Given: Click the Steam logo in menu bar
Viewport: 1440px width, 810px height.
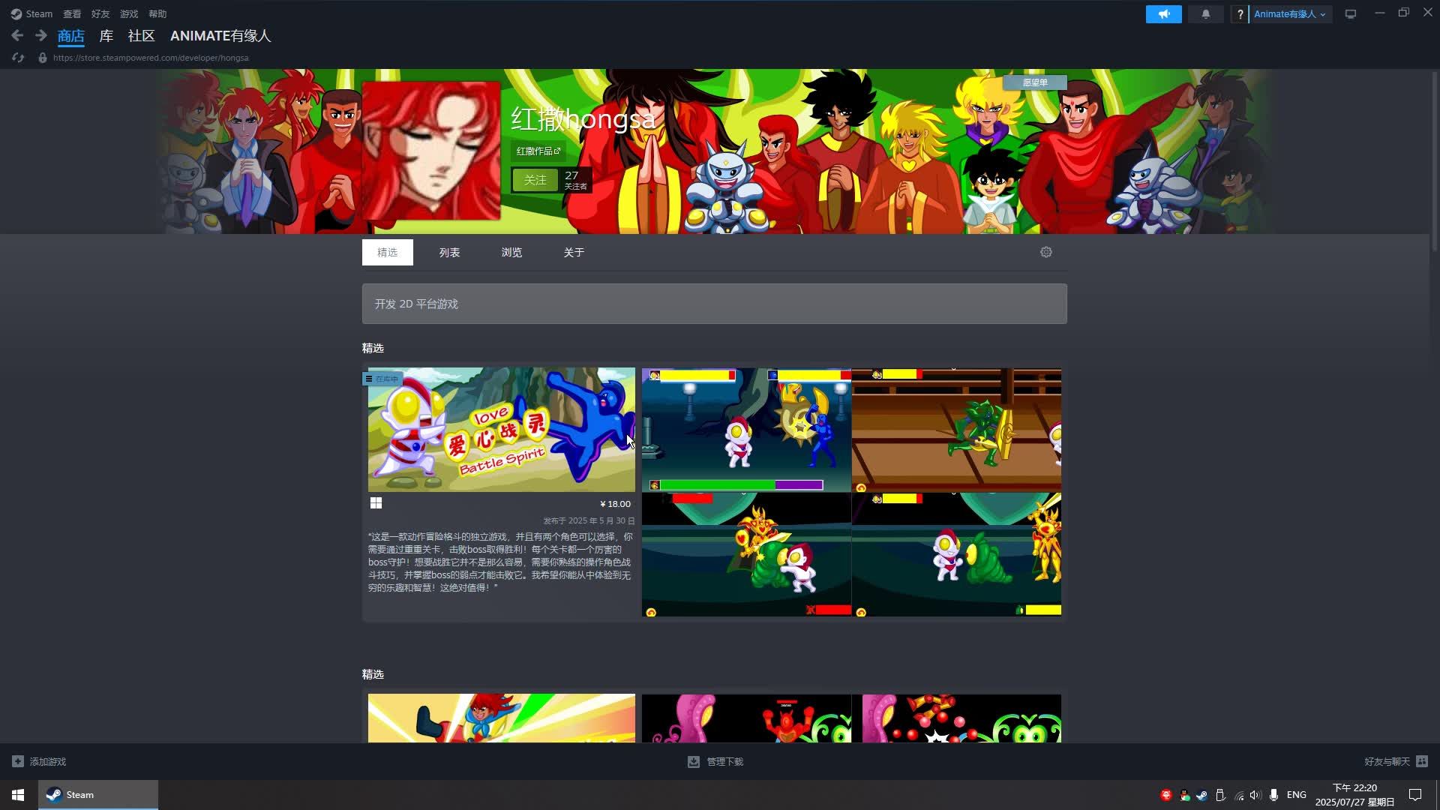Looking at the screenshot, I should 16,14.
